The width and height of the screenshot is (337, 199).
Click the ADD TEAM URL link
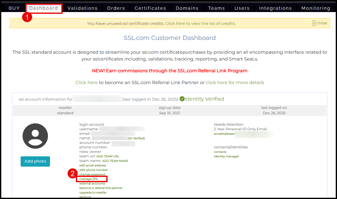[x=108, y=156]
